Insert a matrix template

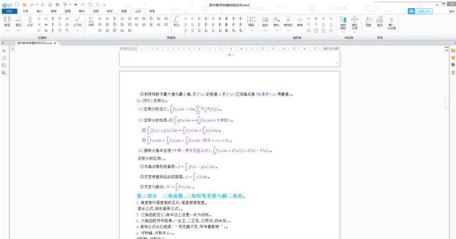pos(251,20)
